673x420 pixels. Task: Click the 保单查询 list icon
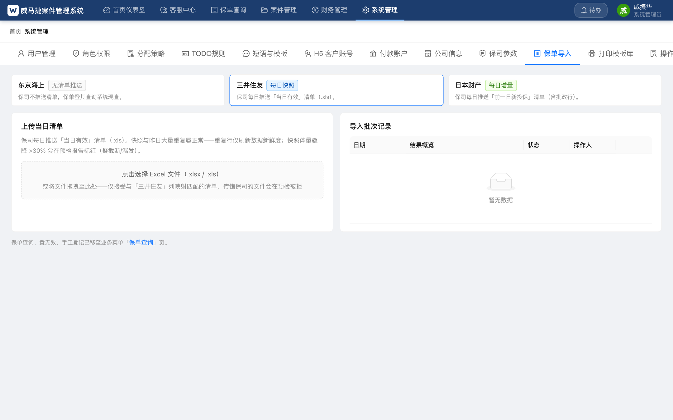pos(214,10)
